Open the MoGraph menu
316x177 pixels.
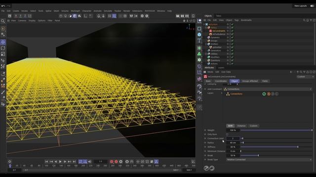pyautogui.click(x=76, y=11)
